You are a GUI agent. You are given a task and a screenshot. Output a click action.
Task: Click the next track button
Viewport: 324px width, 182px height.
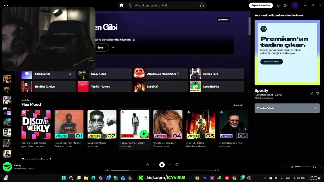coord(170,165)
